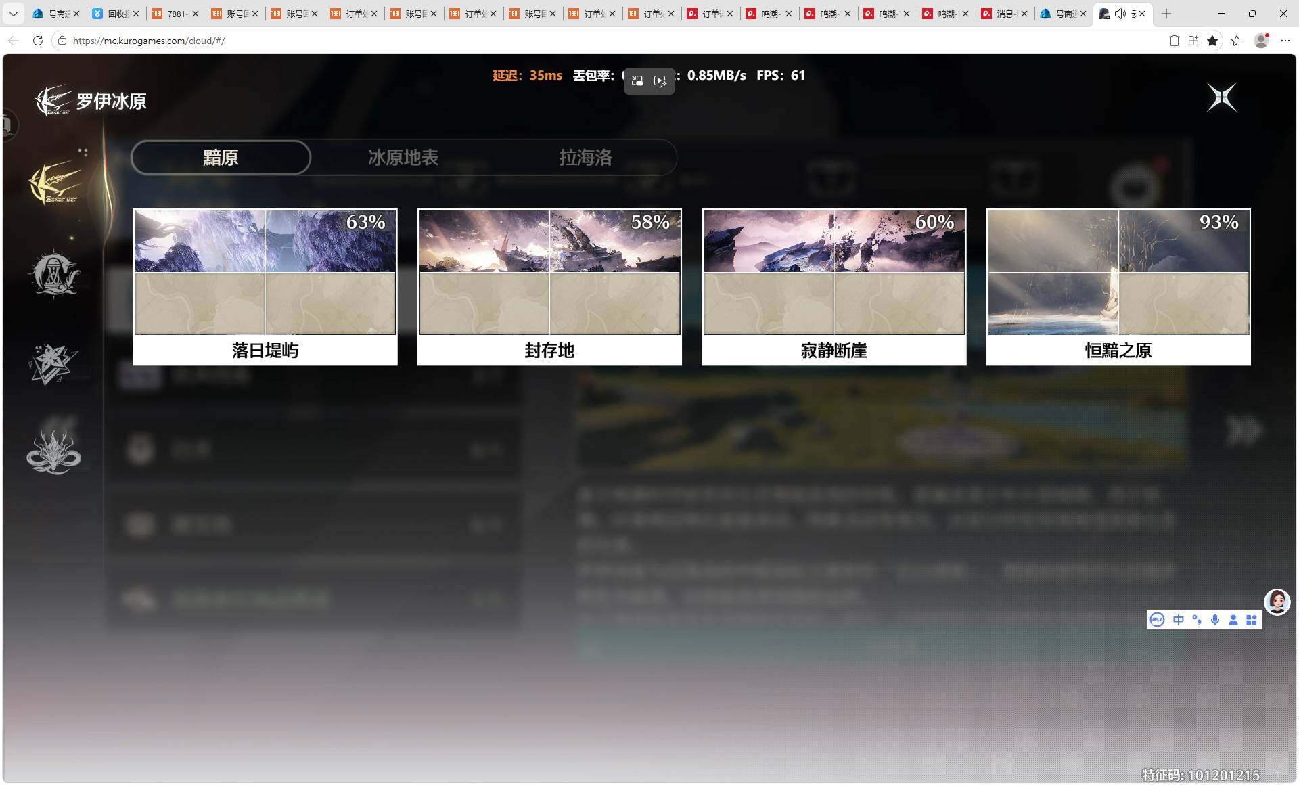Click the 60% completion value
Screen dimensions: 1299x785
coord(934,222)
